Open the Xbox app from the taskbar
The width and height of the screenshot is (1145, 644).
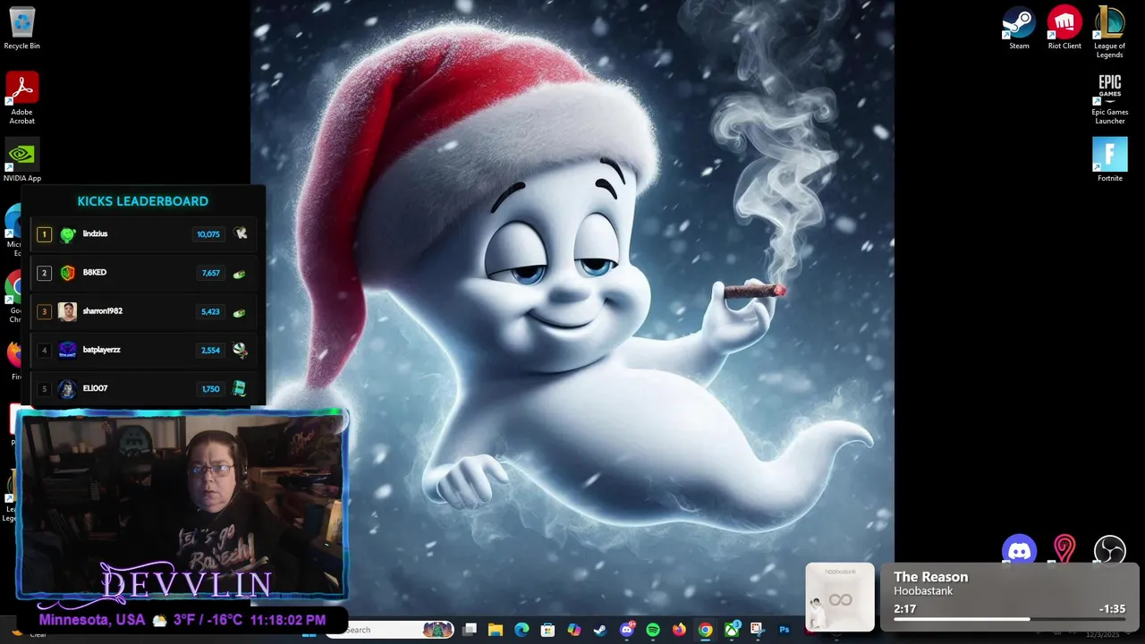(x=732, y=630)
